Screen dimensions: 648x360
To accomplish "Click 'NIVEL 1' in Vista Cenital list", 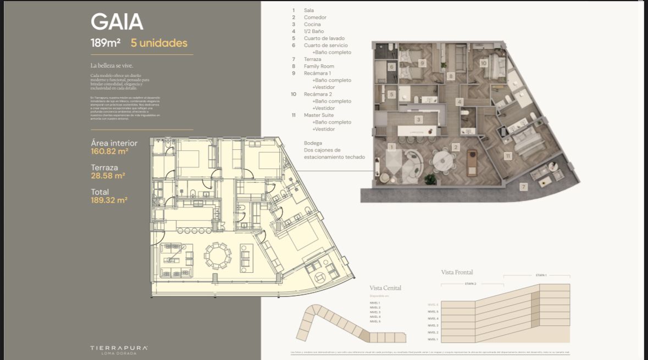I will point(375,303).
